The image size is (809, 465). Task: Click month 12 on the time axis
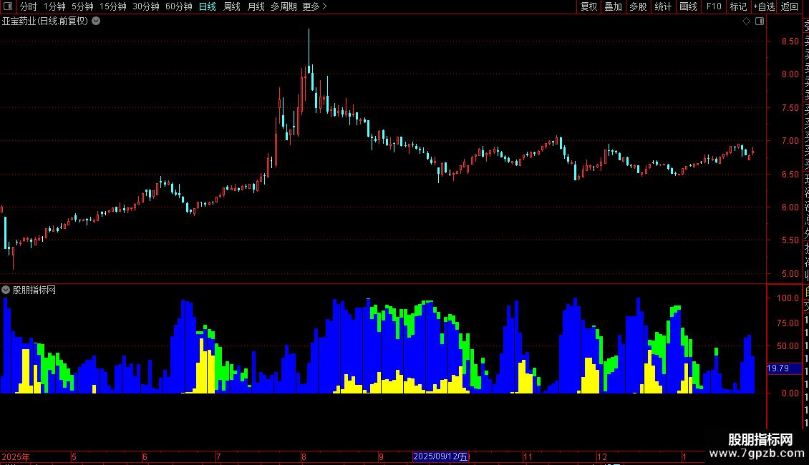(602, 456)
